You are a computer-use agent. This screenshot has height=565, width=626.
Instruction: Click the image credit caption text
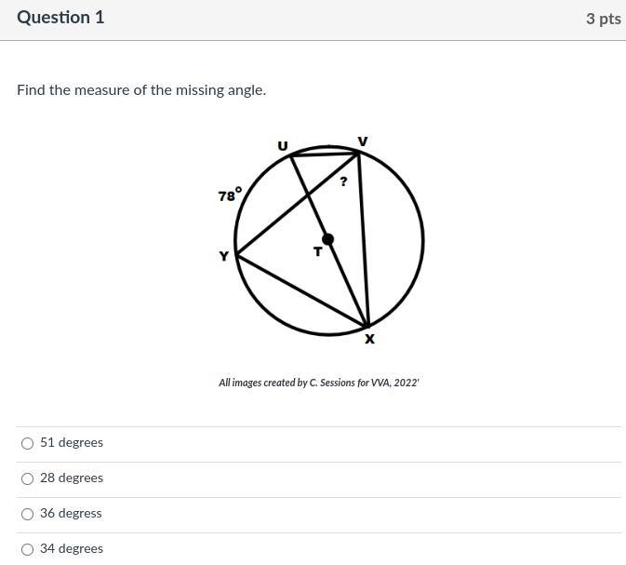[x=319, y=383]
